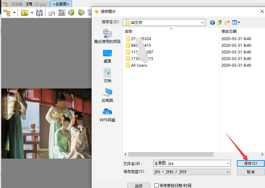Go back using blue arrow icon
The width and height of the screenshot is (265, 188).
(x=212, y=22)
